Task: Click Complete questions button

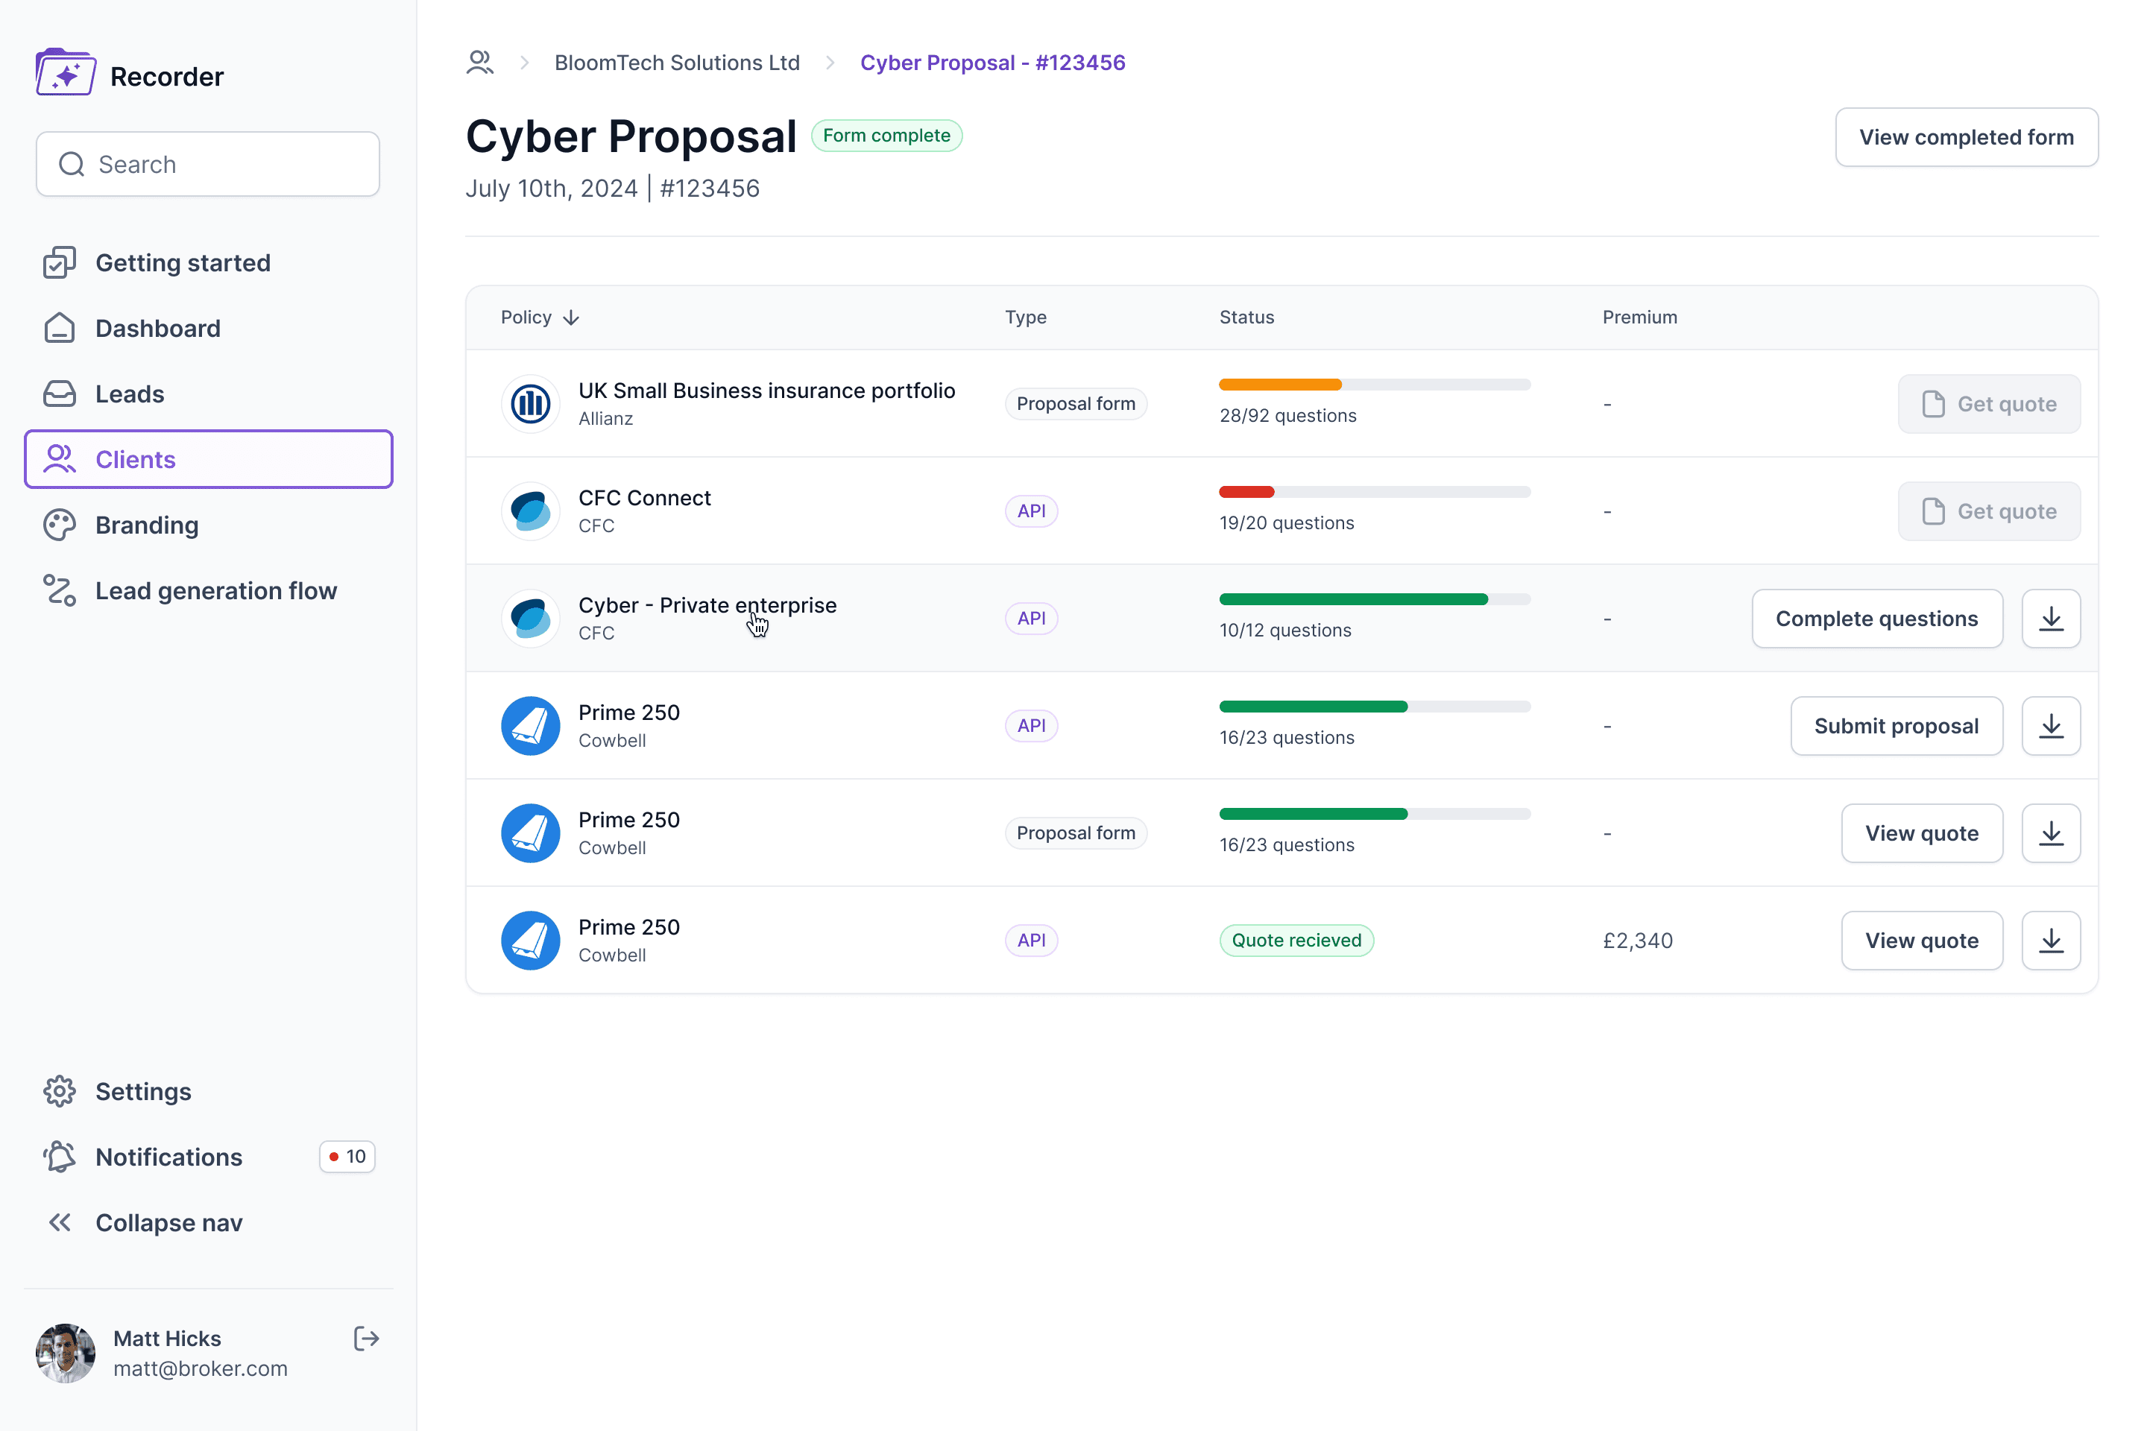Action: click(1876, 619)
